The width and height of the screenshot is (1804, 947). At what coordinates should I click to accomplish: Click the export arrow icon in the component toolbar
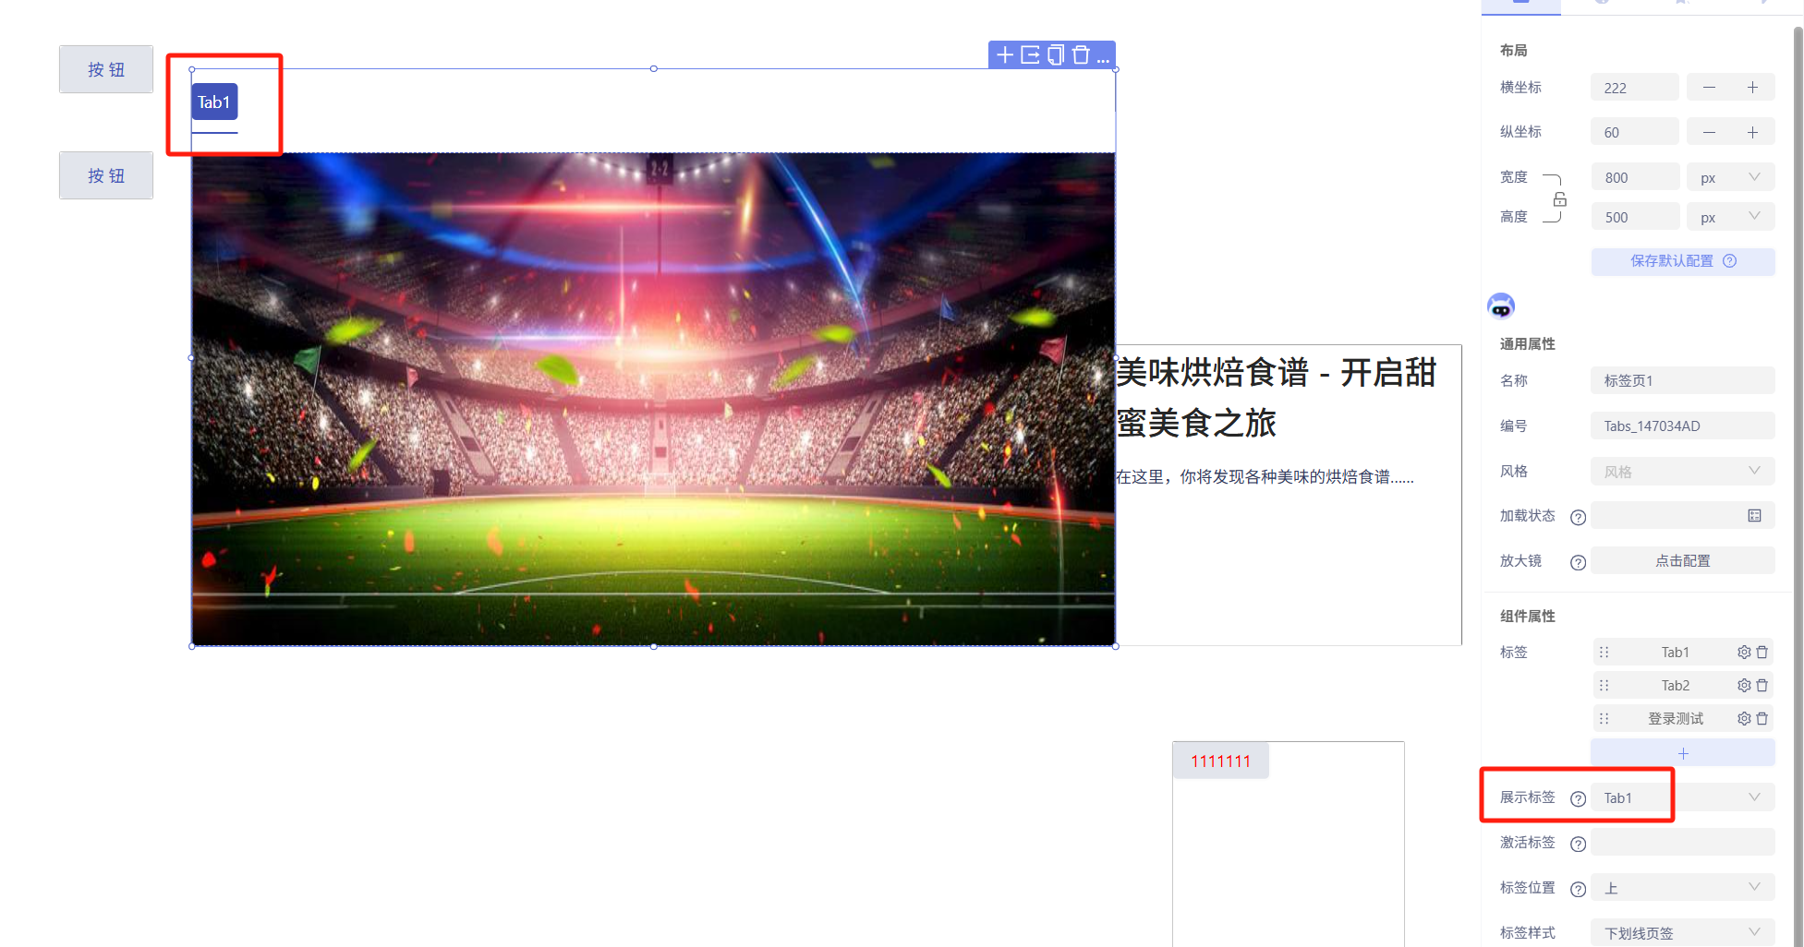(1030, 55)
